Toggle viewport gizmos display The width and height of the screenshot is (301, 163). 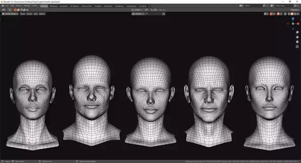pyautogui.click(x=271, y=14)
